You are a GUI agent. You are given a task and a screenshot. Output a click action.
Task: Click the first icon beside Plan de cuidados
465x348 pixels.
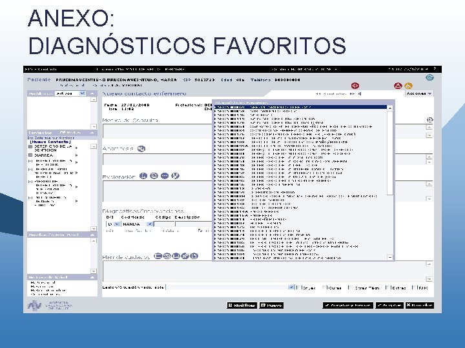click(x=158, y=256)
